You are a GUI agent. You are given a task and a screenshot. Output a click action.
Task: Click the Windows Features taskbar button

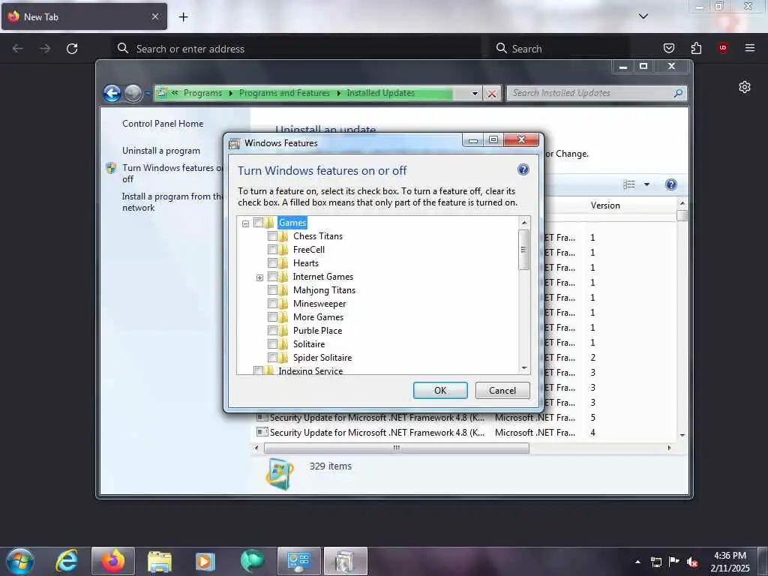[345, 561]
